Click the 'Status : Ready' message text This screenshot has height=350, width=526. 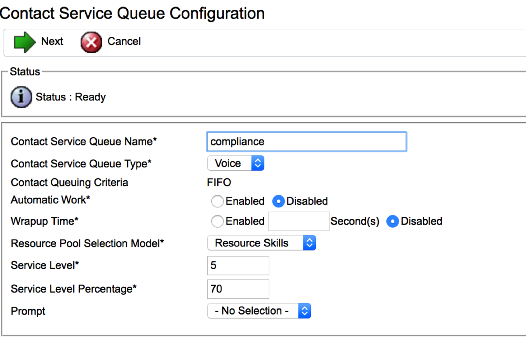tap(71, 97)
